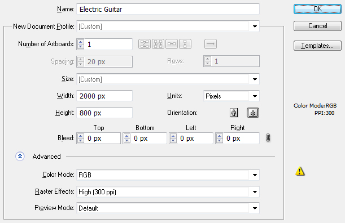Viewport: 345px width, 223px height.
Task: Open the Units dropdown showing Pixels
Action: (255, 96)
